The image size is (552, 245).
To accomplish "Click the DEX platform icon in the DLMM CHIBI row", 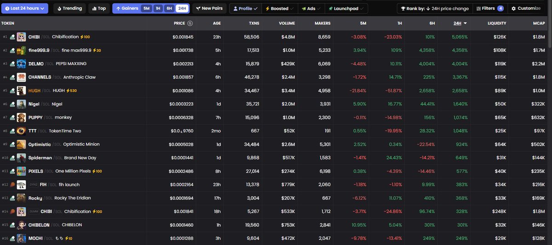I will pos(12,211).
